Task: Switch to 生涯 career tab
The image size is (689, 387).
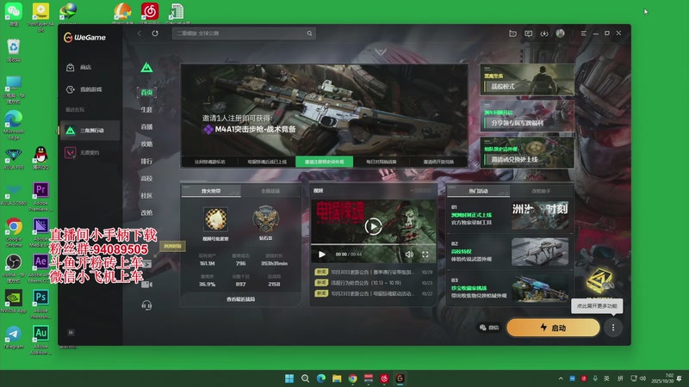Action: [x=146, y=110]
